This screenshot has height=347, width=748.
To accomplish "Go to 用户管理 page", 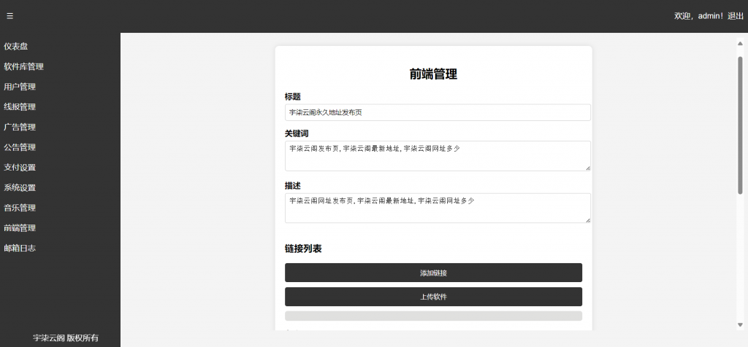I will (x=20, y=87).
